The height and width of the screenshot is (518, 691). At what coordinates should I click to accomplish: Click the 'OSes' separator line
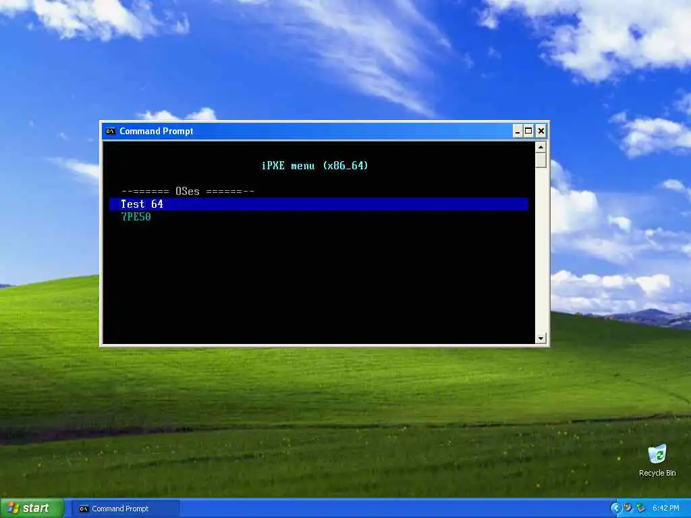click(x=188, y=191)
